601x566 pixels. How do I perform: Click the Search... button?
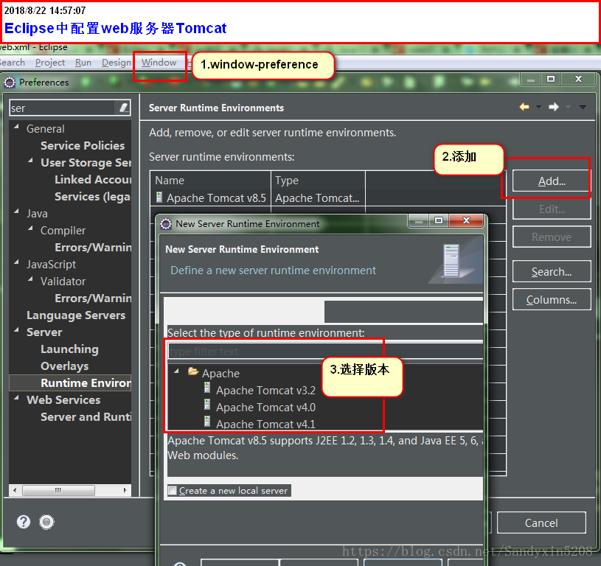pos(552,271)
